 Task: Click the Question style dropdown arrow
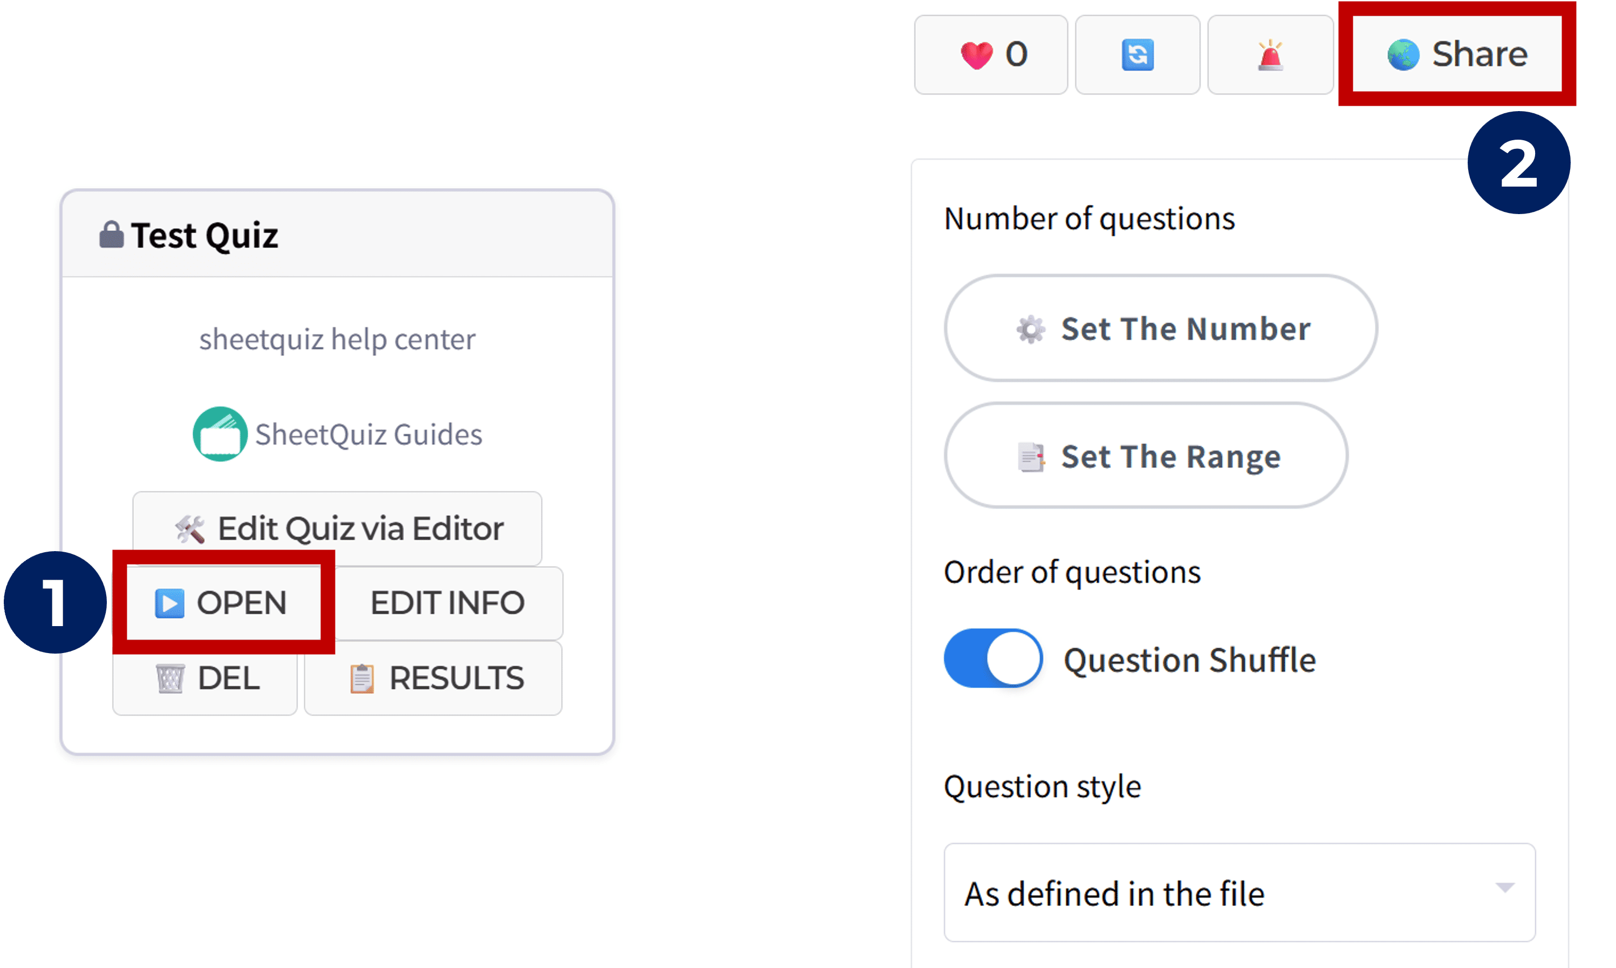[1504, 888]
